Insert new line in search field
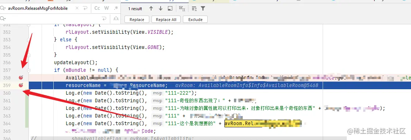Screen dimensions: 411x140 point(85,8)
